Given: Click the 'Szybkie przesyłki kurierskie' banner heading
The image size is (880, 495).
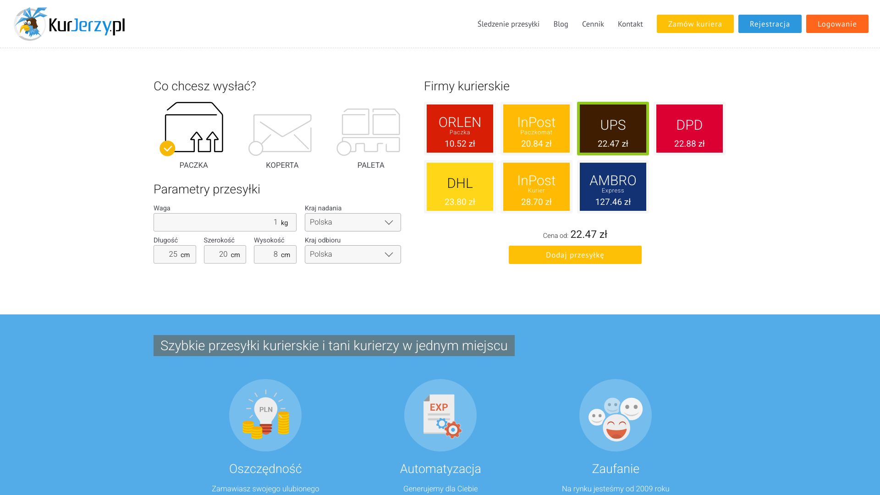Looking at the screenshot, I should tap(334, 346).
